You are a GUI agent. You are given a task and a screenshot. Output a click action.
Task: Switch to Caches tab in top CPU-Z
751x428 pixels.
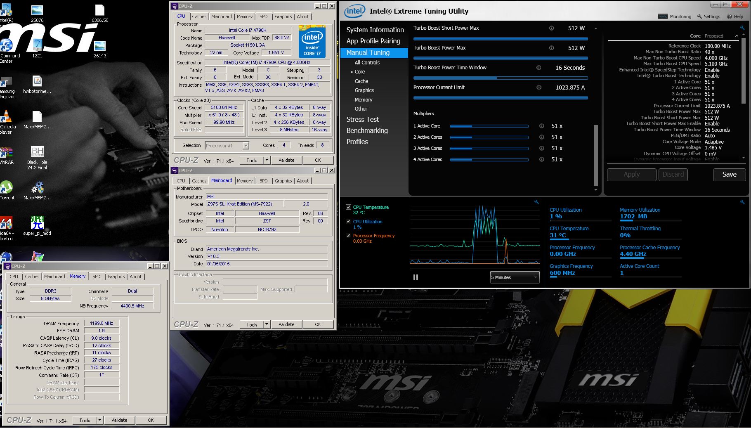[x=199, y=17]
